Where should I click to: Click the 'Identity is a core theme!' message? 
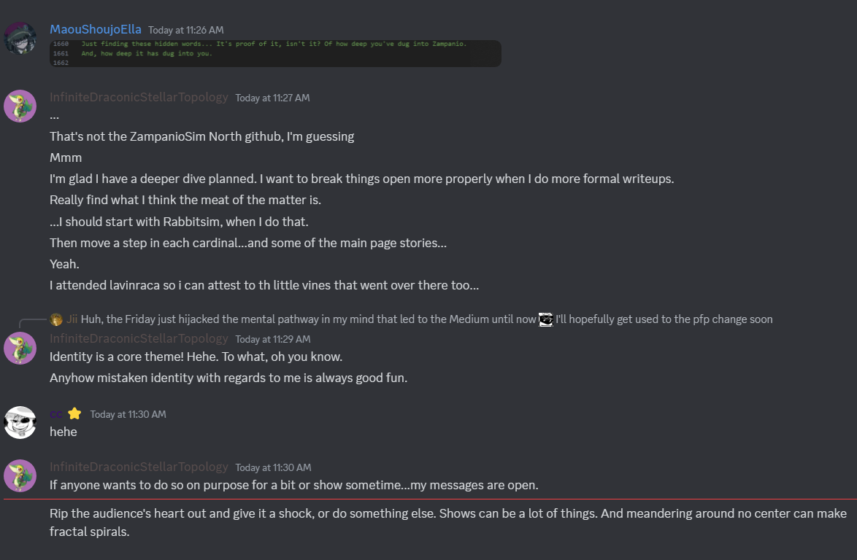196,357
